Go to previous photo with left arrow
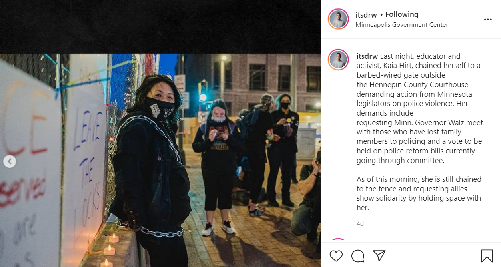The width and height of the screenshot is (501, 267). click(10, 161)
